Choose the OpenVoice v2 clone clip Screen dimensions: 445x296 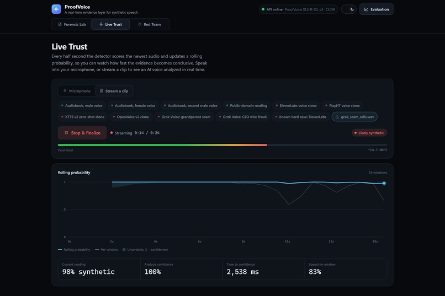click(131, 117)
